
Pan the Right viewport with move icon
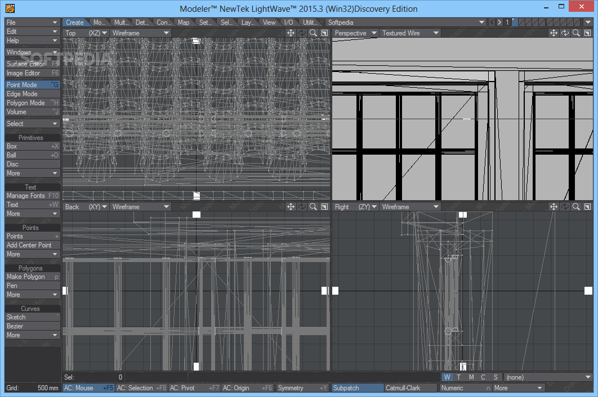coord(554,207)
